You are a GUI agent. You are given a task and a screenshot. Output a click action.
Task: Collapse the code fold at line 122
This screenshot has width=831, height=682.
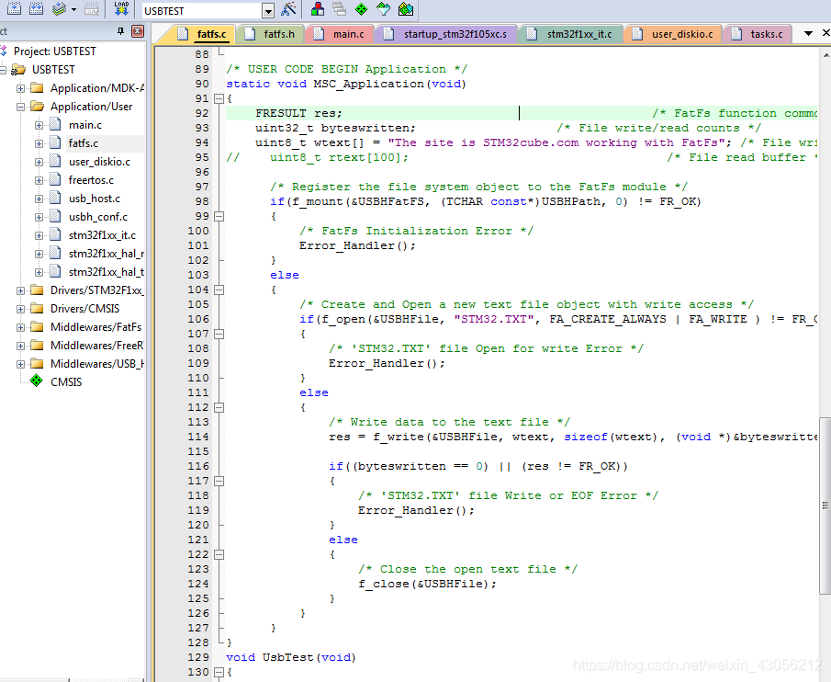pyautogui.click(x=219, y=554)
